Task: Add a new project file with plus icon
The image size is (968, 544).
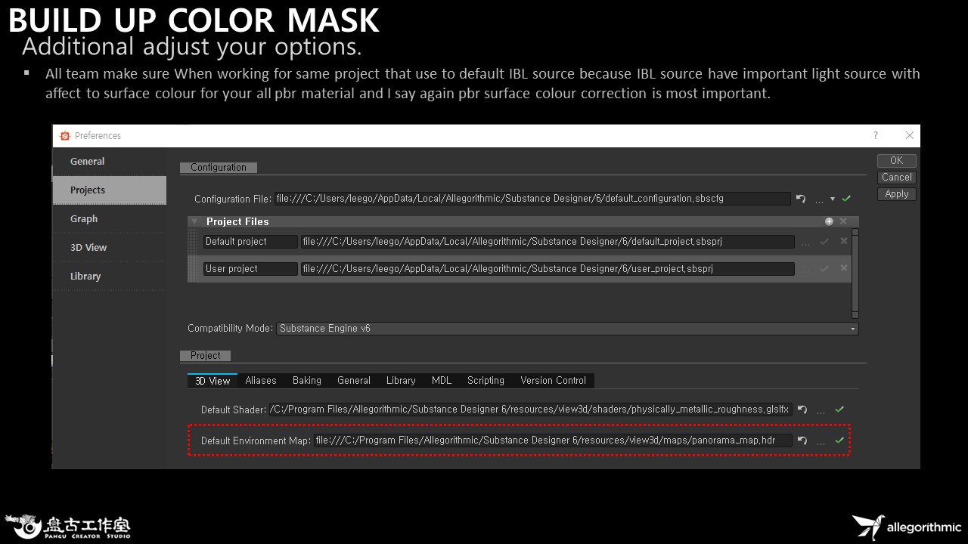Action: click(x=829, y=221)
